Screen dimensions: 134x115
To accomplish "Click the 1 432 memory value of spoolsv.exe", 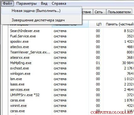I will pyautogui.click(x=129, y=41).
